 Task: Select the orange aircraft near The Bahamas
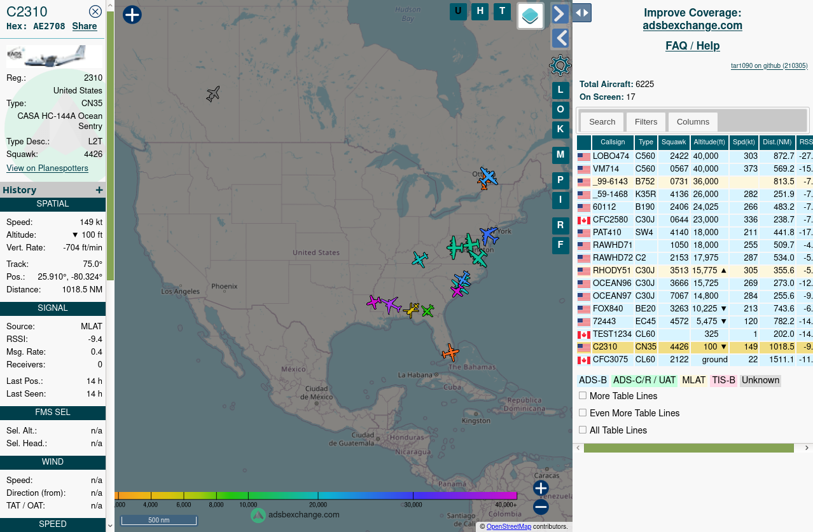coord(450,352)
